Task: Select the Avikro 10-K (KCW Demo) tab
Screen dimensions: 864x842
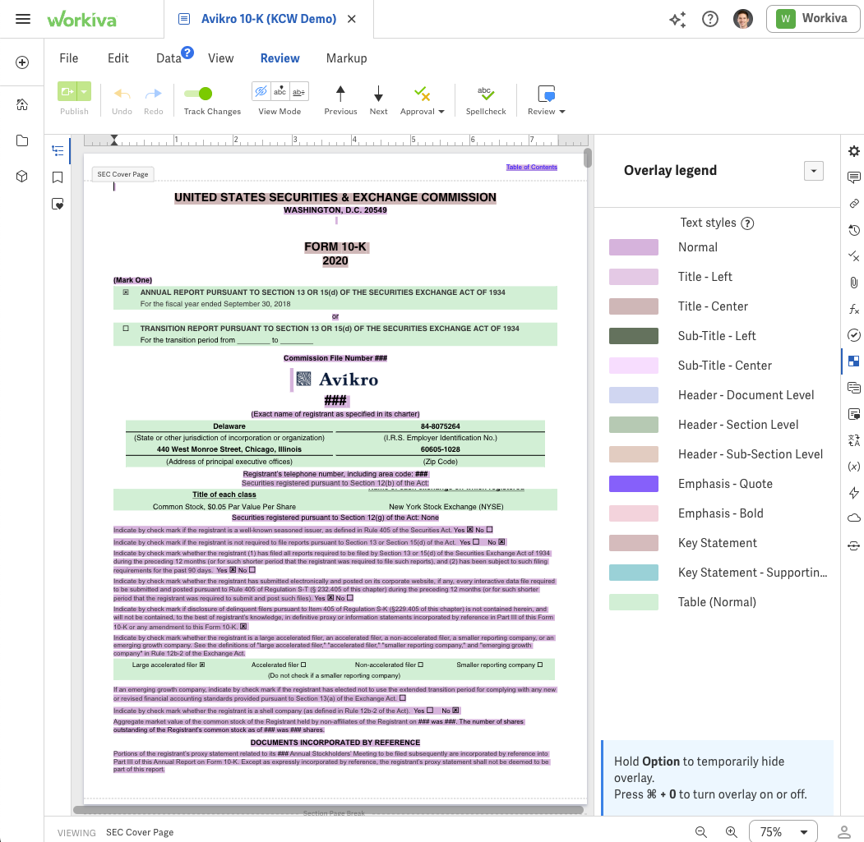Action: 268,19
